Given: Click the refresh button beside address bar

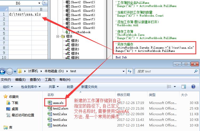Looking at the screenshot, I should click(130, 71).
